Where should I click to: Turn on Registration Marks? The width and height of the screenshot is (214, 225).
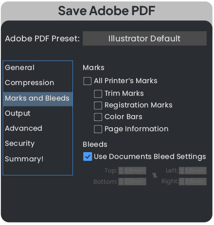click(98, 105)
